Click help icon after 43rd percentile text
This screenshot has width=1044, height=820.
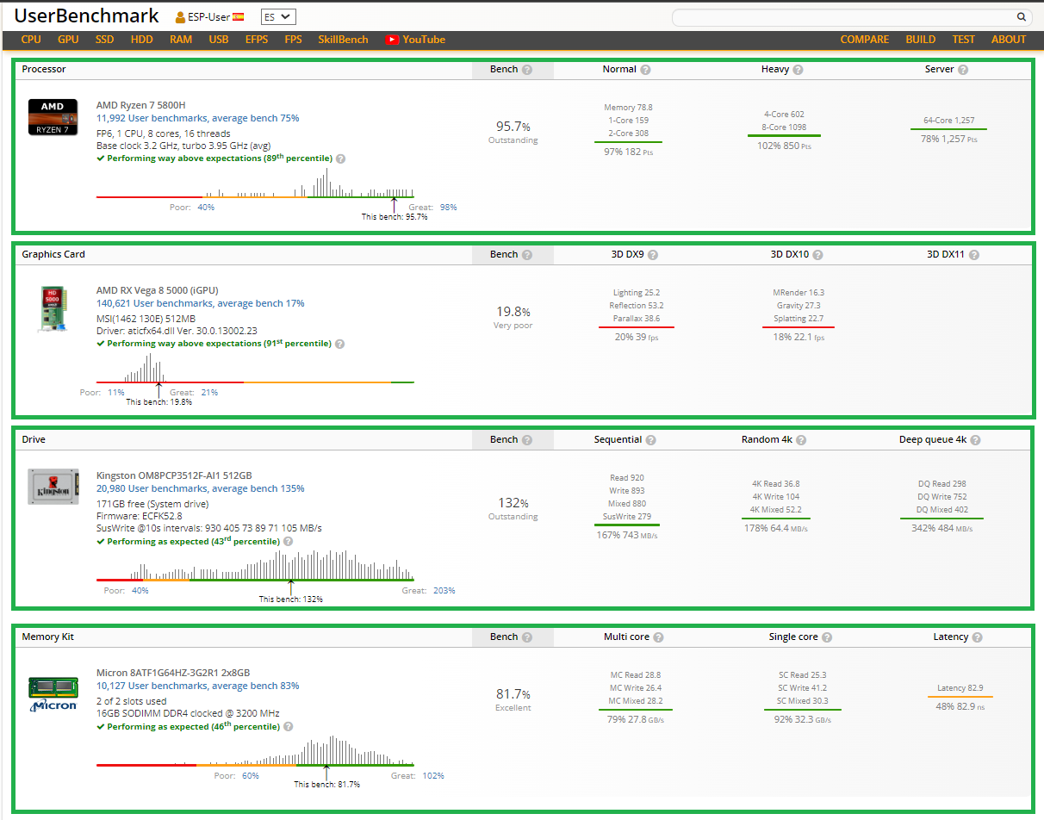289,542
